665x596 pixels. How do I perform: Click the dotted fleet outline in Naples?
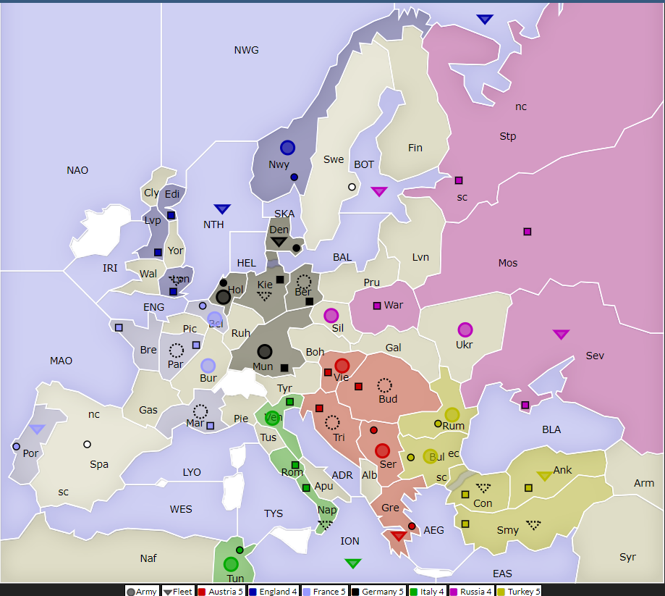[326, 525]
